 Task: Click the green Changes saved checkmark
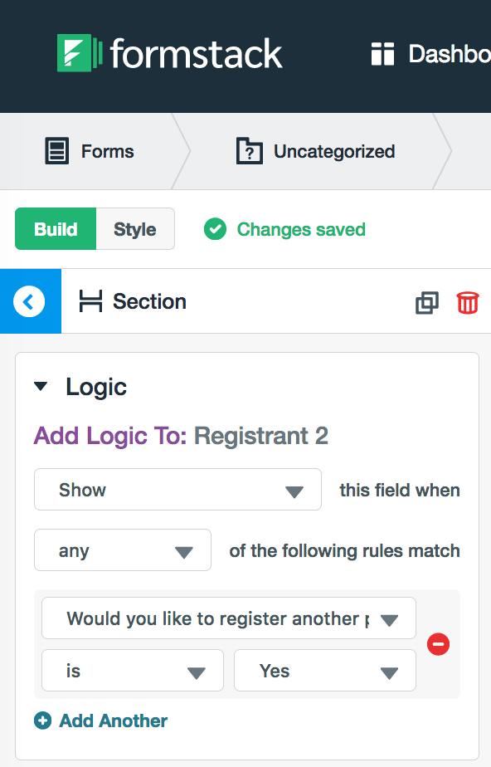215,229
